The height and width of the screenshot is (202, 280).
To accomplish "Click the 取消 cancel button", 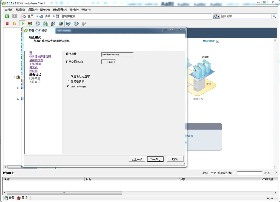I will click(175, 159).
